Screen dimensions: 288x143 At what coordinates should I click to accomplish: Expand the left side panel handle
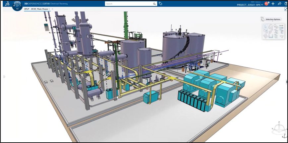4,77
